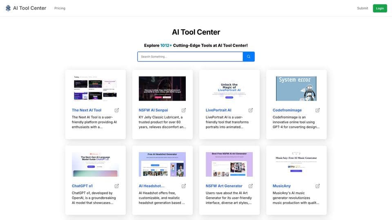Click description 'ChatGPT o1, developed by OpenAI'
Viewport: 392px width, 220px height.
[94, 198]
